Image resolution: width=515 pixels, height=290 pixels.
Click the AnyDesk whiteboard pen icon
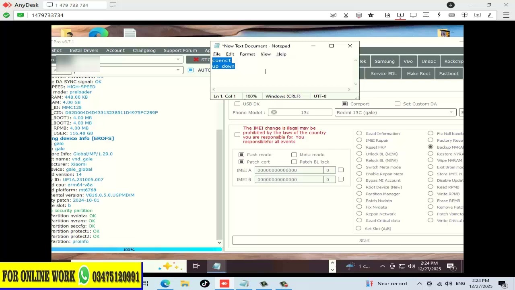[x=490, y=15]
